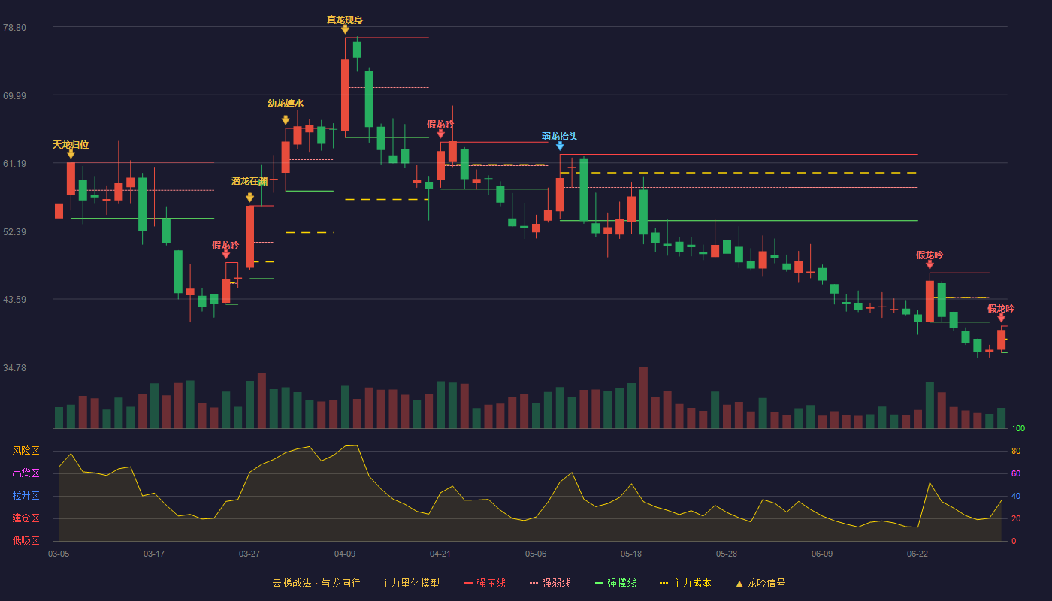Click the 云梯战法 main model legend entry
Screen dimensions: 1052x601
pyautogui.click(x=355, y=583)
